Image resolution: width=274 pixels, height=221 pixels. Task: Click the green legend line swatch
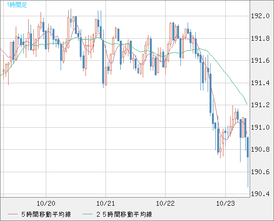coord(87,214)
